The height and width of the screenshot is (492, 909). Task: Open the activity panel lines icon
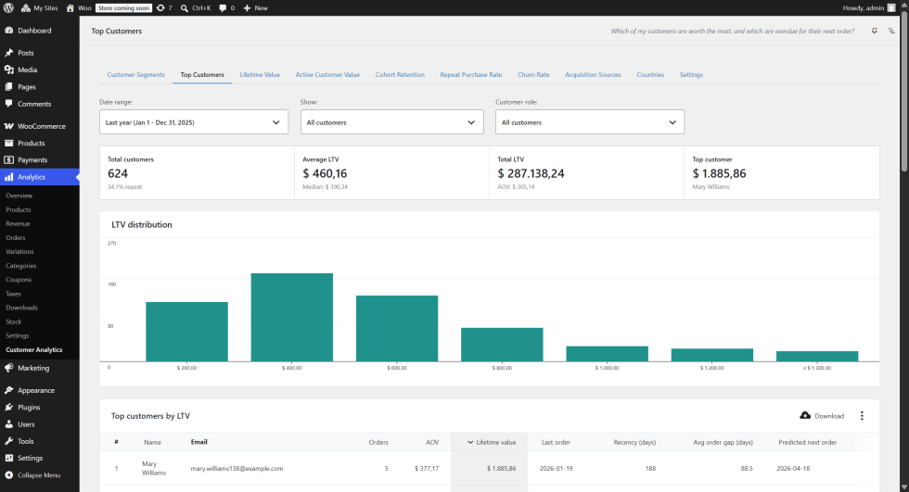[891, 31]
